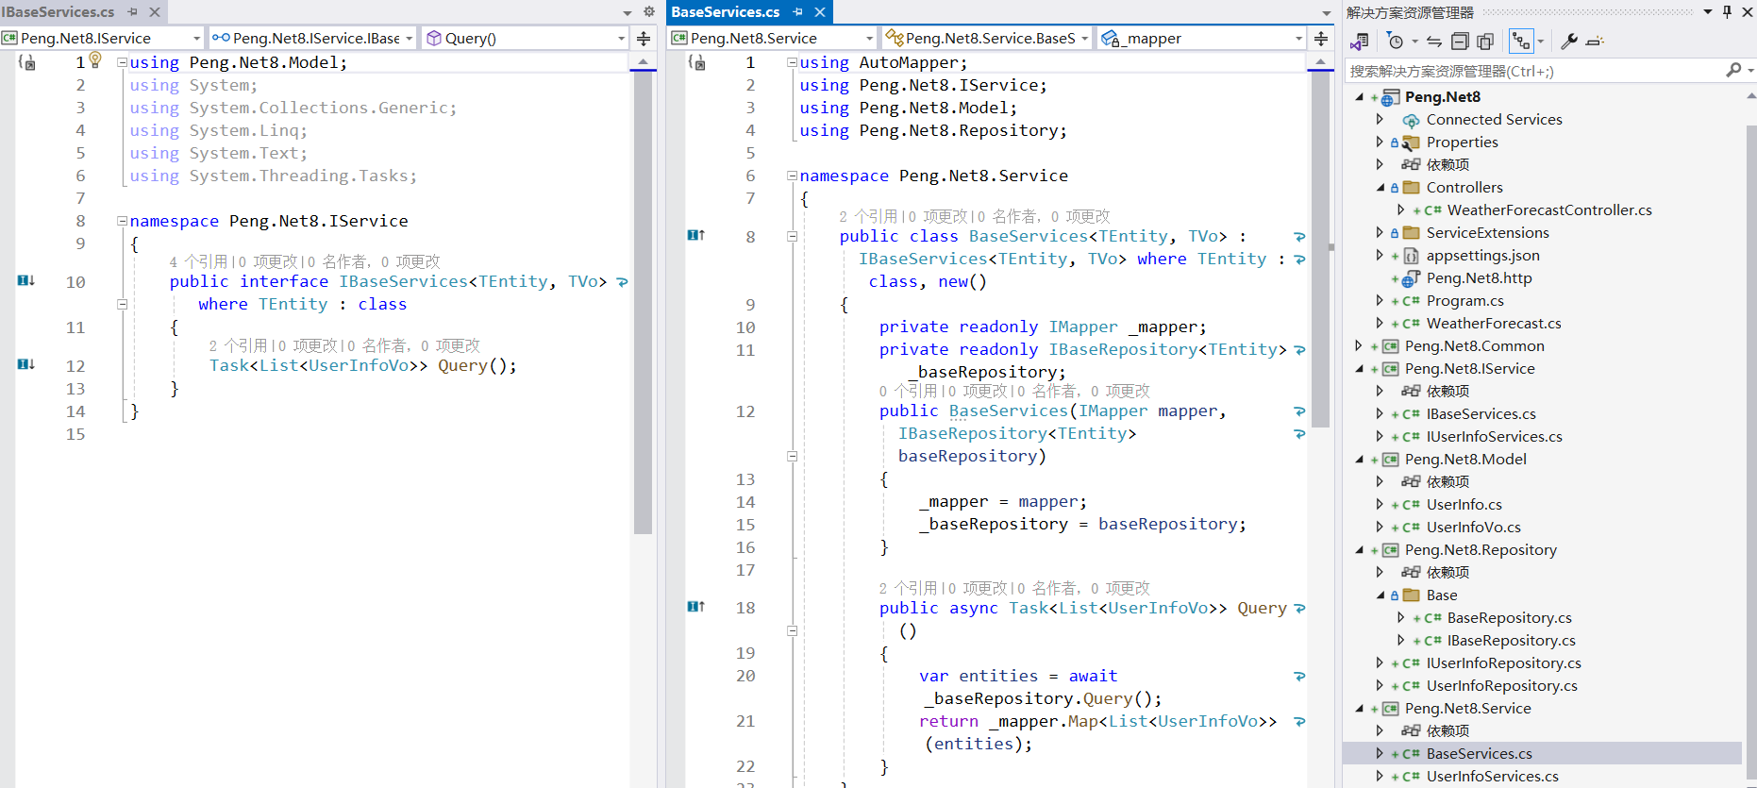Toggle Preview Selected Items button
The image size is (1757, 788).
(1595, 42)
